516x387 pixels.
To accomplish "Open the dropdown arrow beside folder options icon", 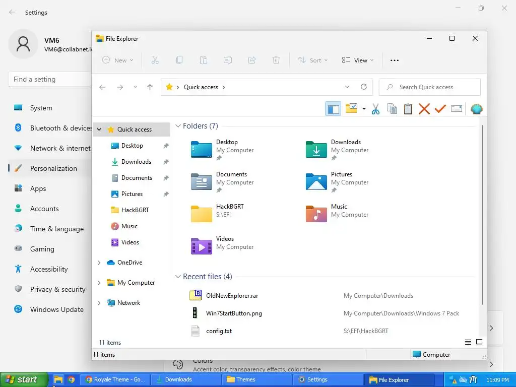I will pos(364,109).
